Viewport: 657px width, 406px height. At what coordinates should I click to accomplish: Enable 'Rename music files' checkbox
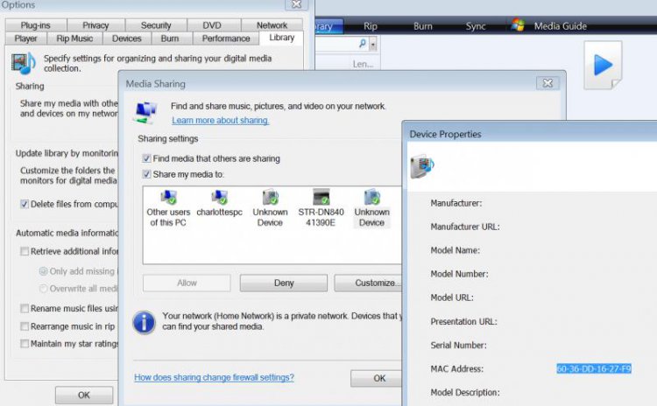coord(25,309)
